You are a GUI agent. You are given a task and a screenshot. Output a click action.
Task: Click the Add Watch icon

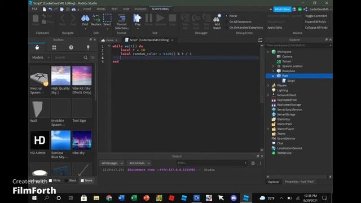217,19
